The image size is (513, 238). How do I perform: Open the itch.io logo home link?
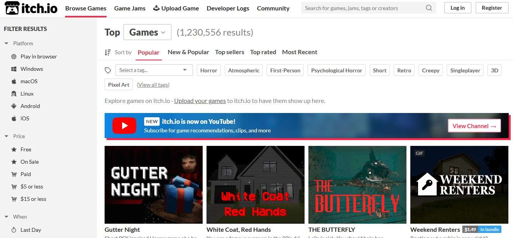[x=31, y=8]
